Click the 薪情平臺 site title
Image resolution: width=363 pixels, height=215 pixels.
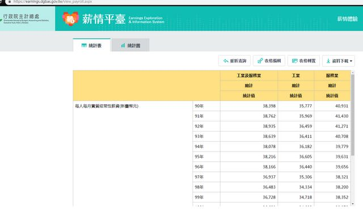tap(104, 19)
